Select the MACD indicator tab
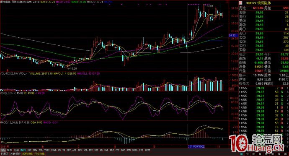This screenshot has height=156, width=289. [23, 150]
